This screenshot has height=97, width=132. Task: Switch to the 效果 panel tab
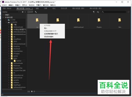(45, 8)
